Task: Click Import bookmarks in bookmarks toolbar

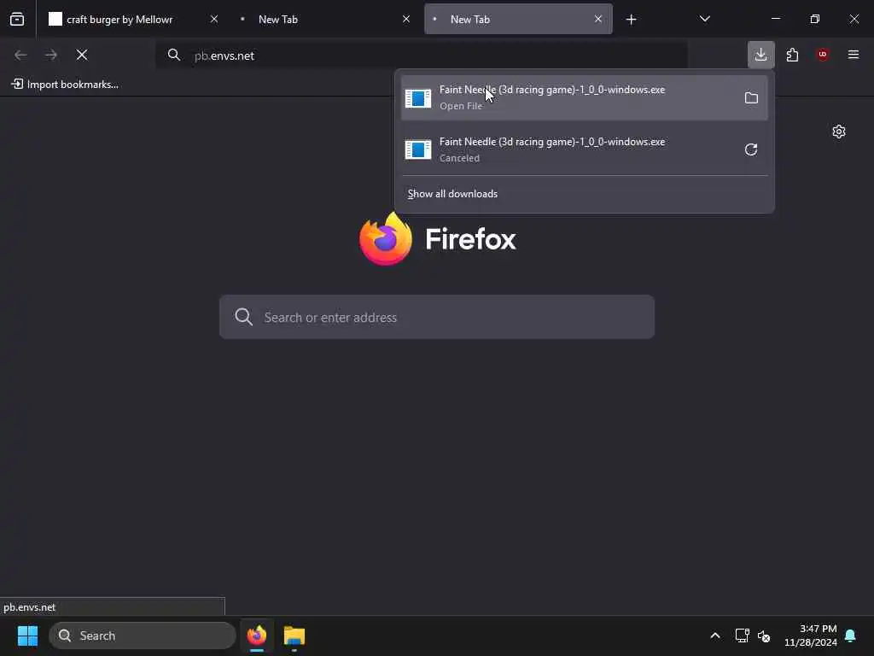Action: click(x=65, y=85)
